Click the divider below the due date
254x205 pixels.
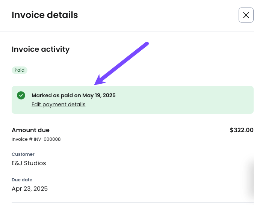coord(133,202)
